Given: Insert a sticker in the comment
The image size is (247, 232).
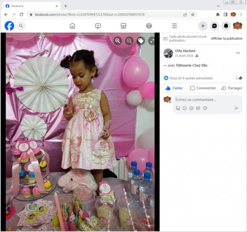Looking at the screenshot, I should point(205,108).
